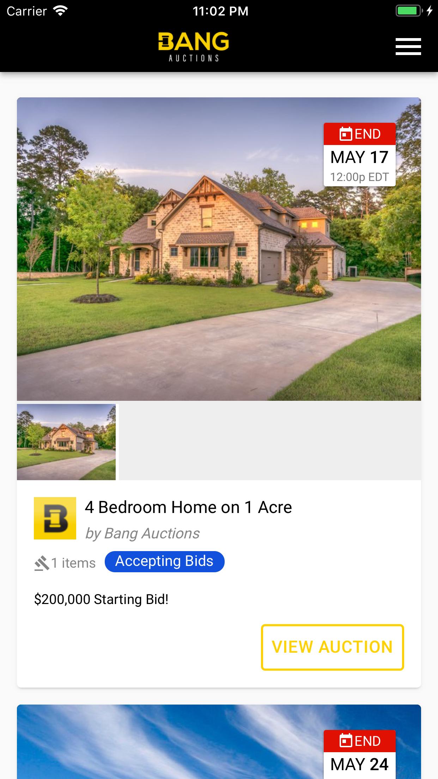This screenshot has height=779, width=438.
Task: Open the 4 Bedroom Home on 1 Acre title
Action: point(188,507)
